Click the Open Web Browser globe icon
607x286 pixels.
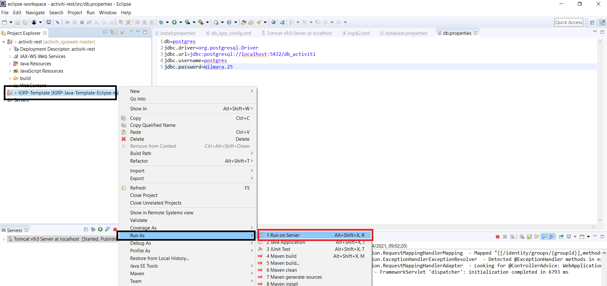click(273, 22)
